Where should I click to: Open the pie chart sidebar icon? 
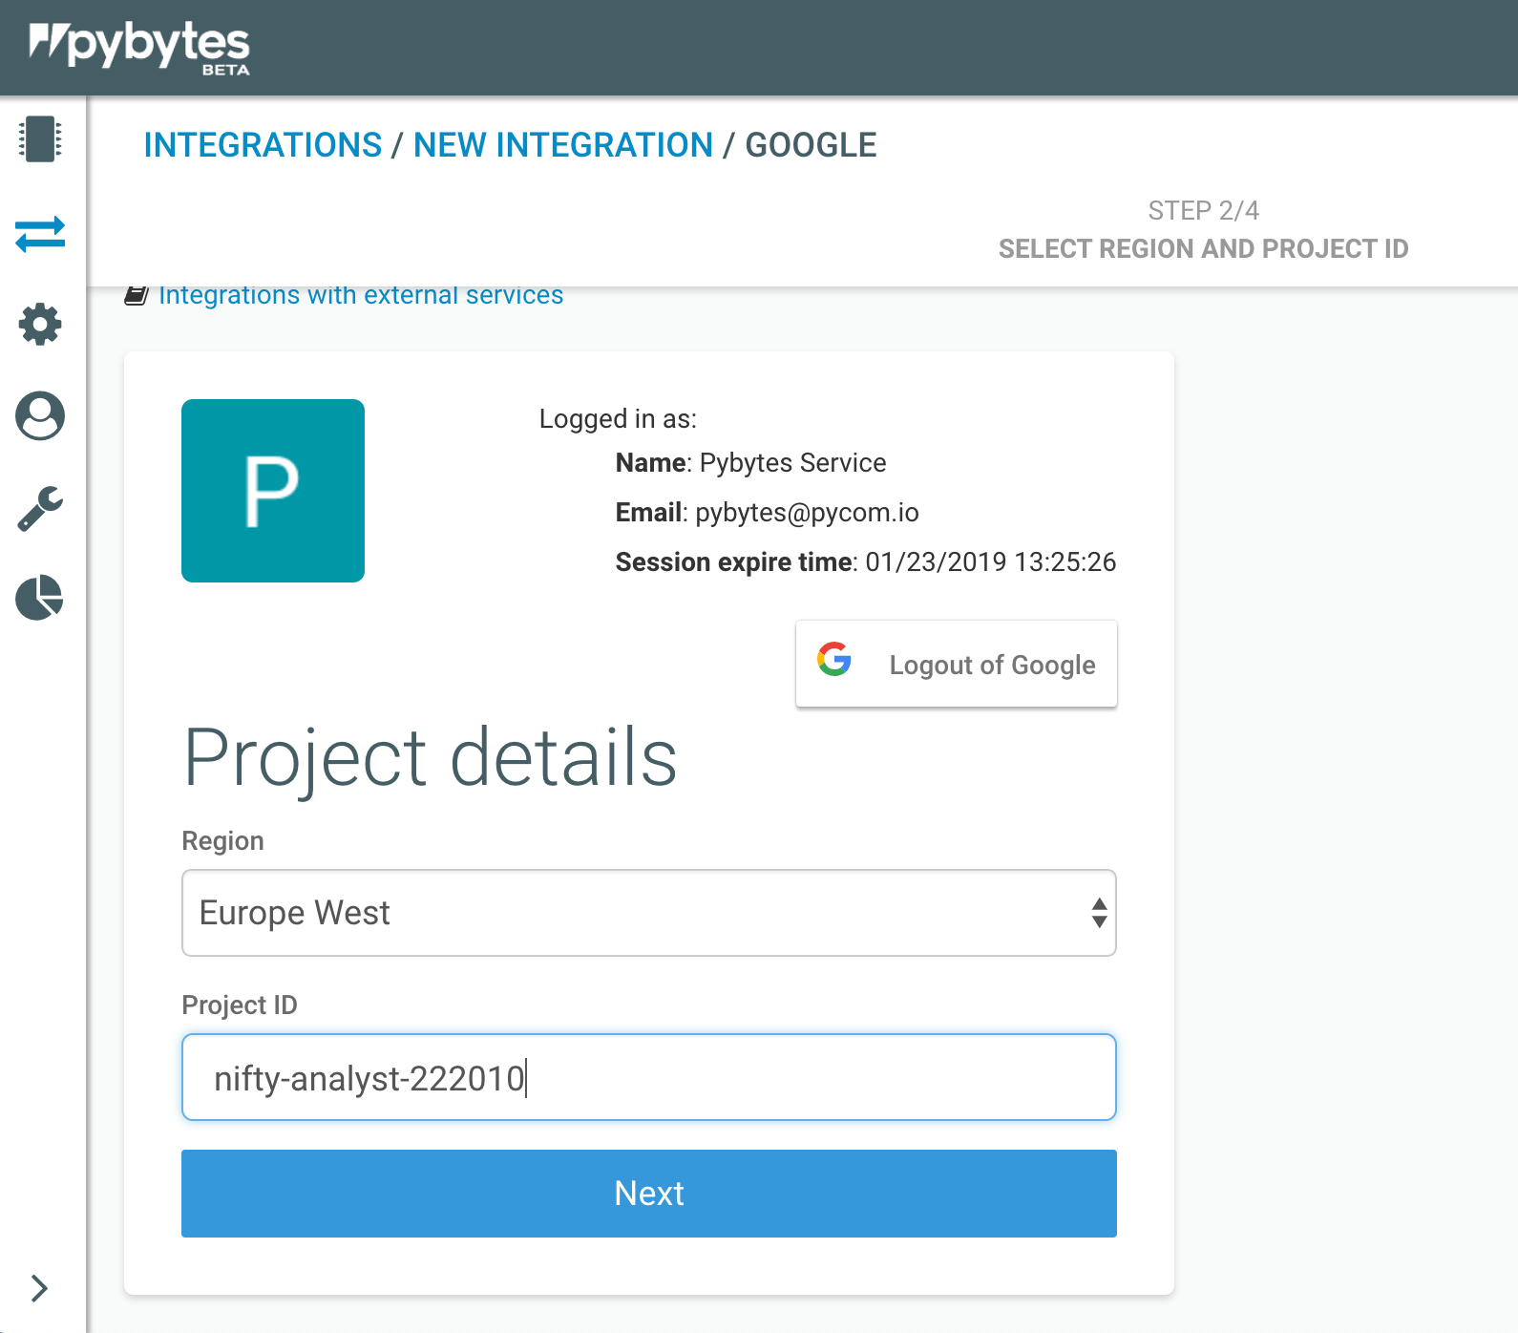click(x=40, y=599)
